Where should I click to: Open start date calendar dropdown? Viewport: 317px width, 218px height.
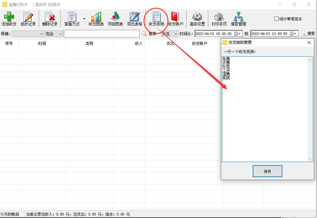[238, 34]
